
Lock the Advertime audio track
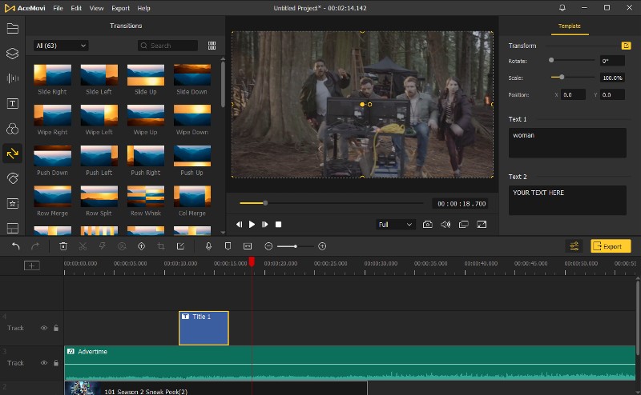tap(56, 363)
